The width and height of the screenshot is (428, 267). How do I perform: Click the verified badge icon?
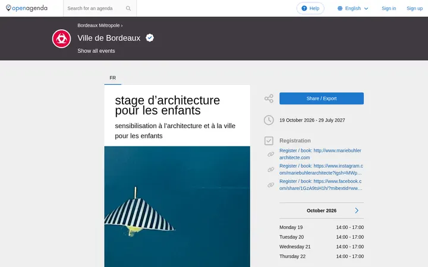click(x=150, y=38)
